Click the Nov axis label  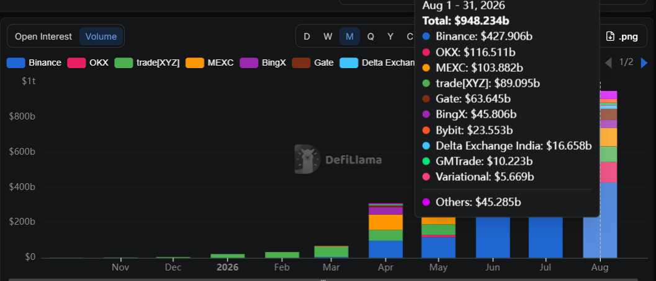(x=120, y=267)
